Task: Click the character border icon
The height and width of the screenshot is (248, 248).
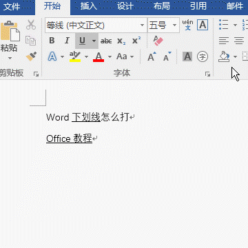Action: (203, 25)
